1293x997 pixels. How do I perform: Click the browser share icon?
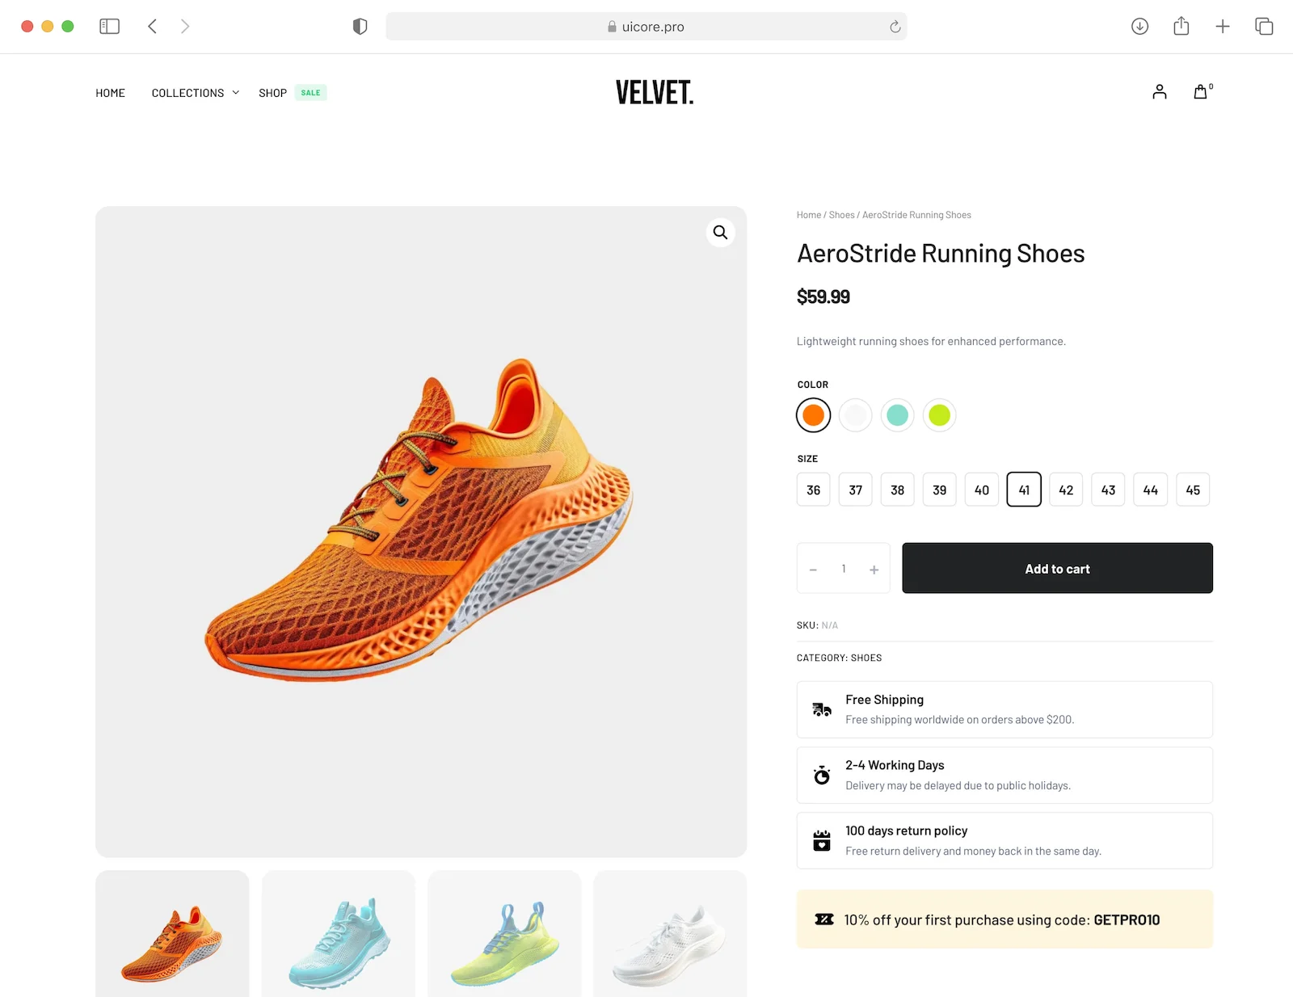[1181, 27]
